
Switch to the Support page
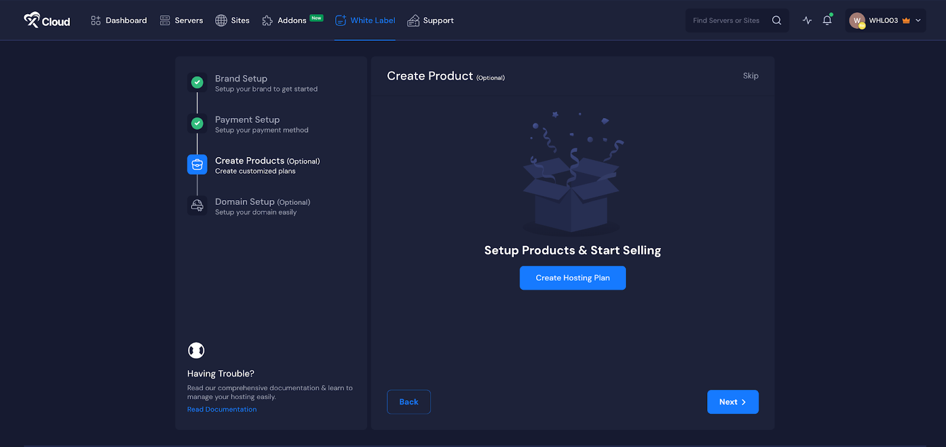tap(430, 21)
